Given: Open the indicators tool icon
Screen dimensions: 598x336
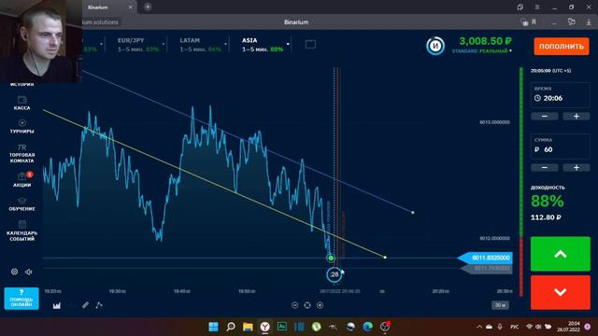Looking at the screenshot, I should click(99, 305).
